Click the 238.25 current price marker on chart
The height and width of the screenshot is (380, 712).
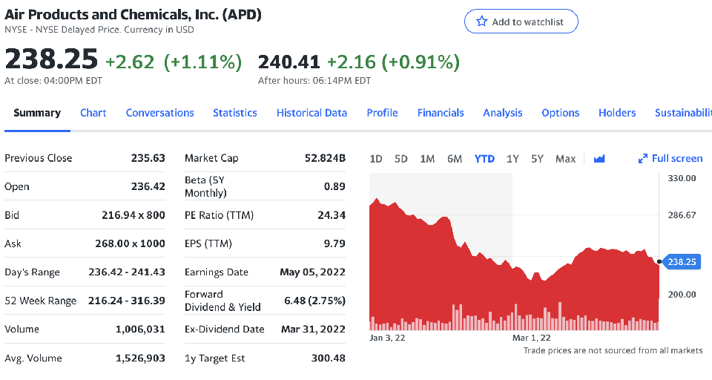(681, 262)
